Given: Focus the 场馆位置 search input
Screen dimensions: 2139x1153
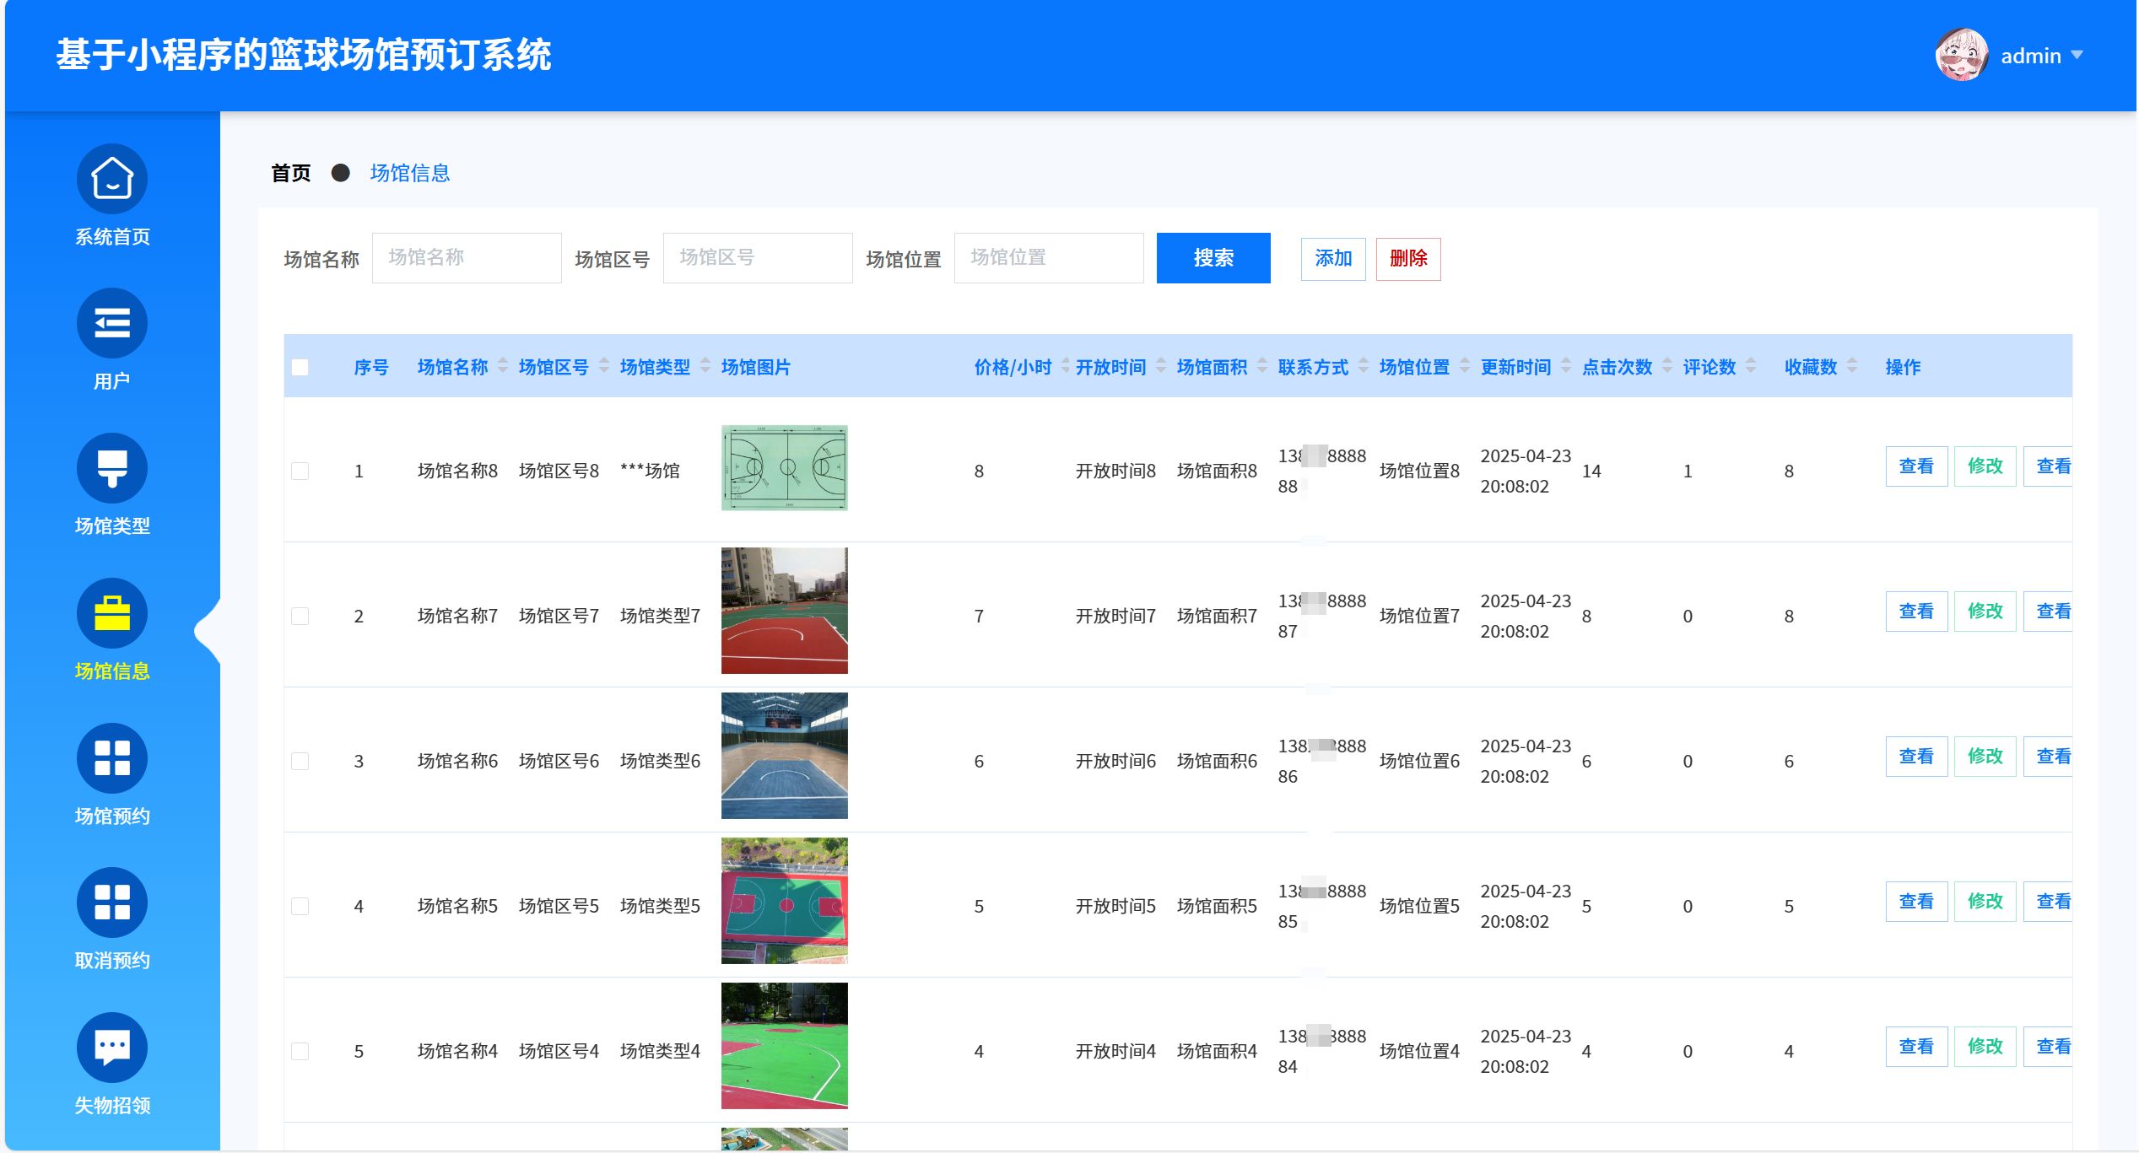Looking at the screenshot, I should click(x=1049, y=258).
